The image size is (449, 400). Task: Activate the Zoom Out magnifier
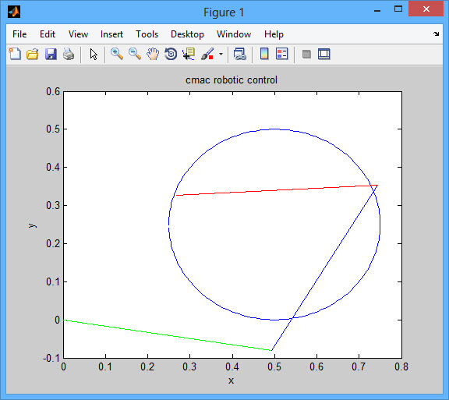click(135, 54)
